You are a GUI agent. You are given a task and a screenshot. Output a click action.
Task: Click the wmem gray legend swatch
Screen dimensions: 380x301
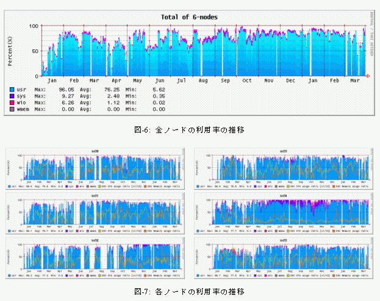pyautogui.click(x=12, y=109)
